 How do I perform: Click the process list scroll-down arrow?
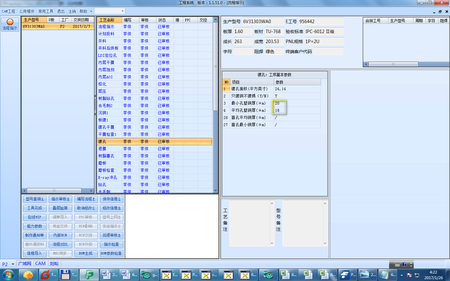coord(215,191)
